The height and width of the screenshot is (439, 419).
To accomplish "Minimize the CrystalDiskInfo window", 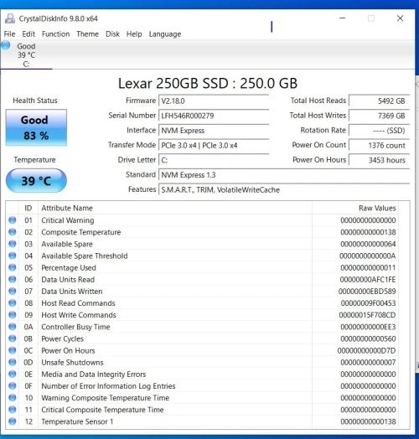I will pyautogui.click(x=342, y=18).
